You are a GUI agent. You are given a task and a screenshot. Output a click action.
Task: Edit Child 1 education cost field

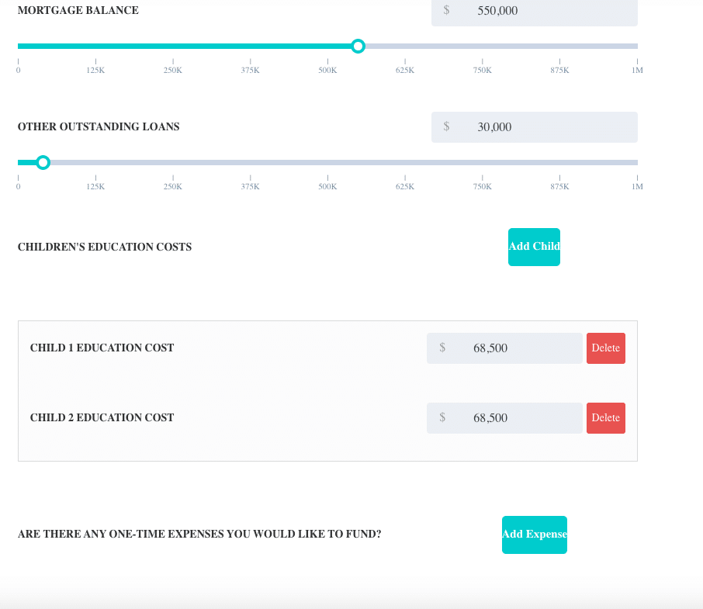point(504,348)
